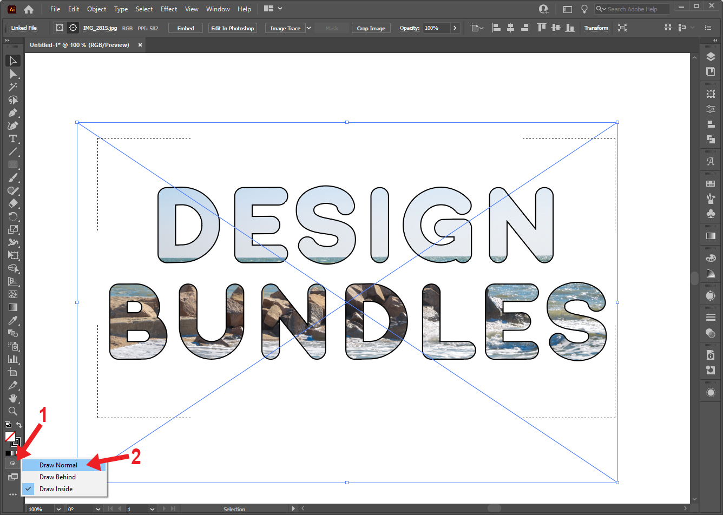Open the Image Trace presets dropdown

309,28
